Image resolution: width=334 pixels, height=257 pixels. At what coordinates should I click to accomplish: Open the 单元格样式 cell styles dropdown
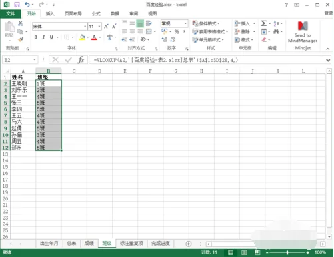[208, 40]
